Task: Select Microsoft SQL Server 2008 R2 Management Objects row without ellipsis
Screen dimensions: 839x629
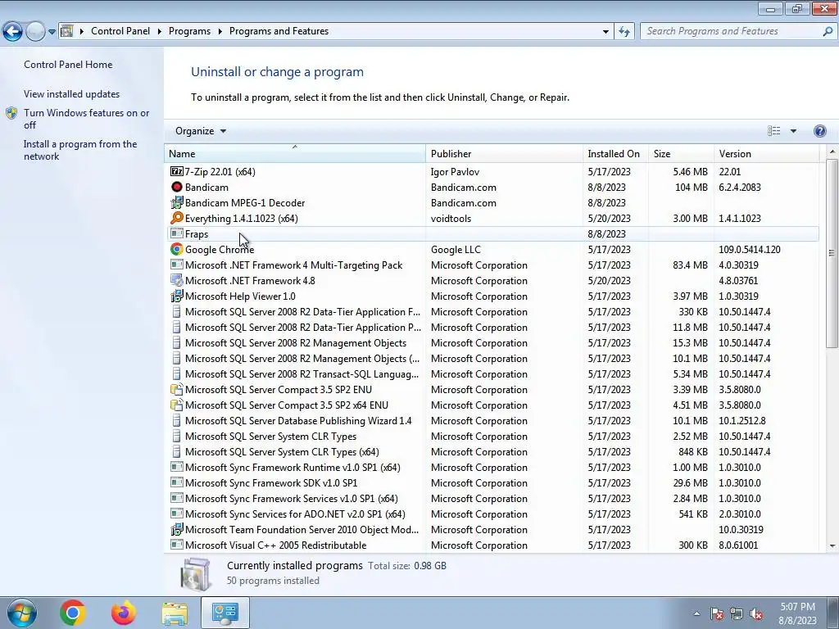Action: pyautogui.click(x=492, y=343)
